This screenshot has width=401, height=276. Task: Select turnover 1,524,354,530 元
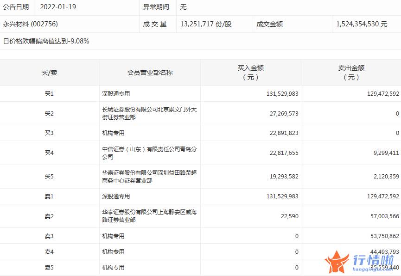point(362,24)
